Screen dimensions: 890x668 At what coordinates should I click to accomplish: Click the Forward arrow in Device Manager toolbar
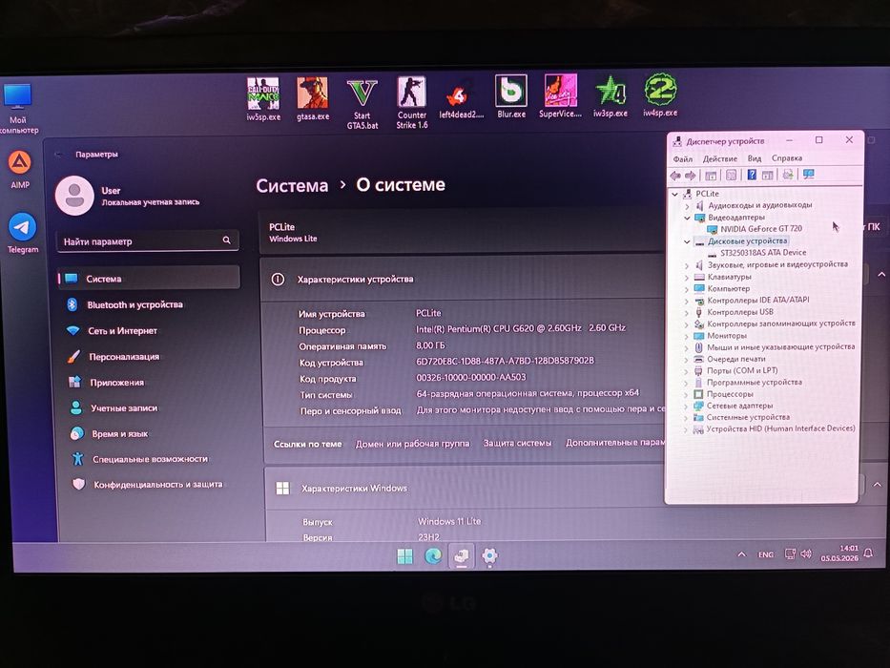click(x=691, y=176)
